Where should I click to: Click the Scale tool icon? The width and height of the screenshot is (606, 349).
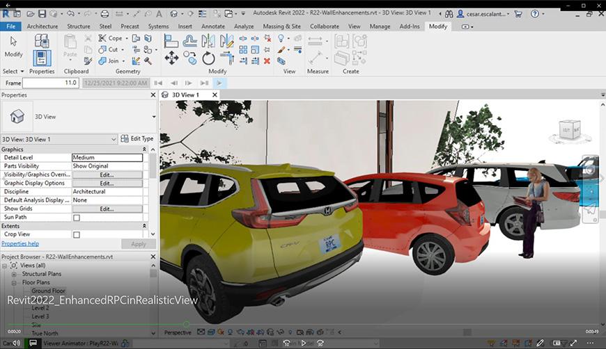pos(255,50)
